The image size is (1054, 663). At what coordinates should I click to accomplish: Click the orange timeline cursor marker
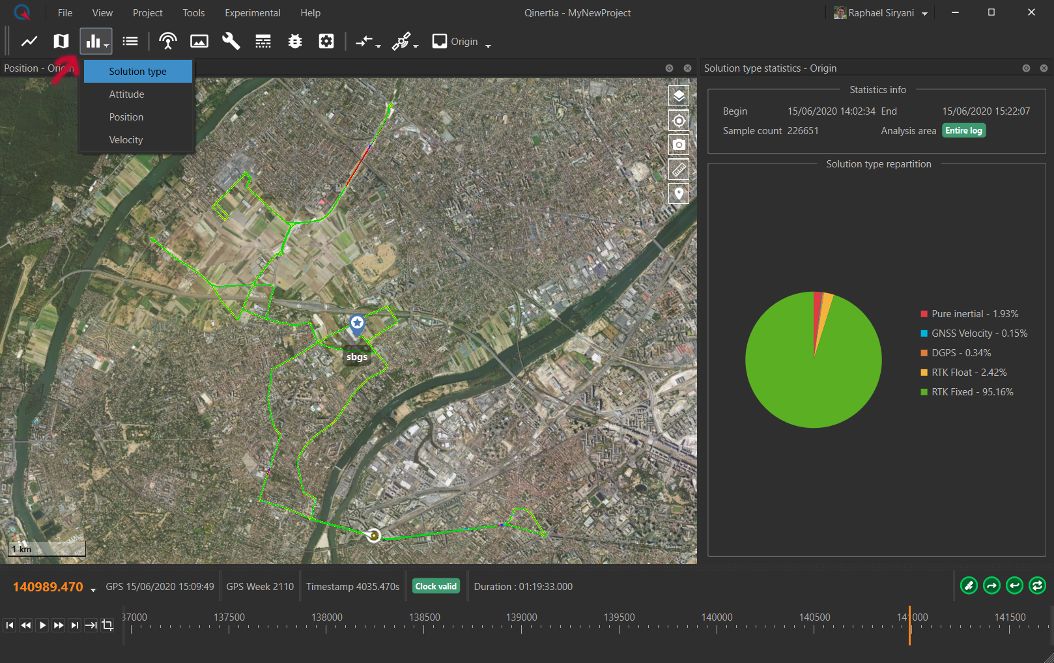coord(909,624)
